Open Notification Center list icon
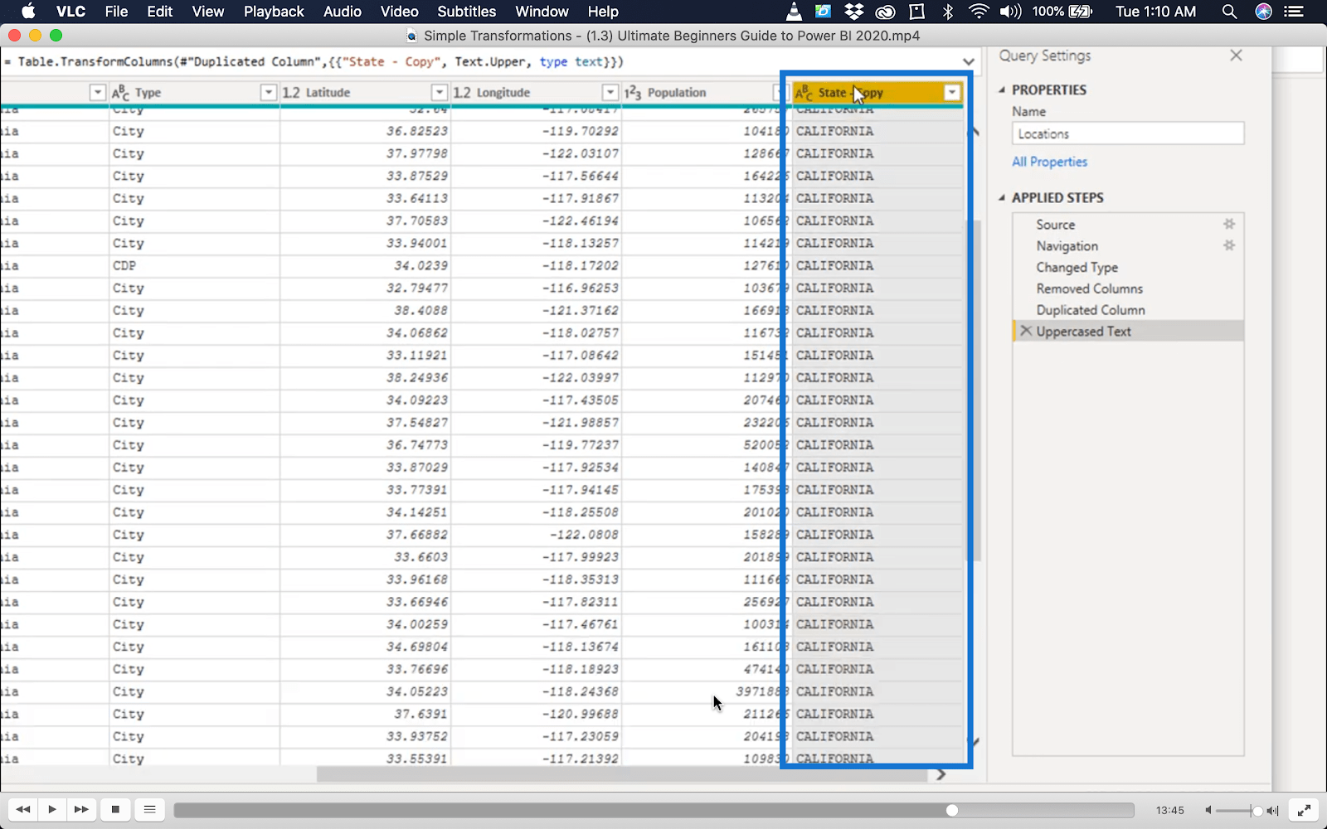 tap(1294, 12)
